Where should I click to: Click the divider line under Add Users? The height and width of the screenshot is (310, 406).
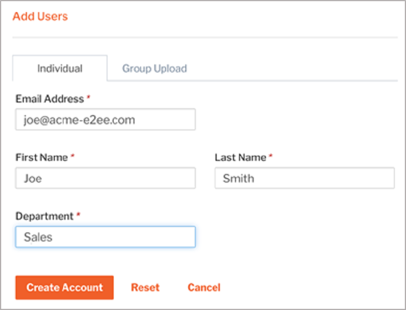[205, 38]
